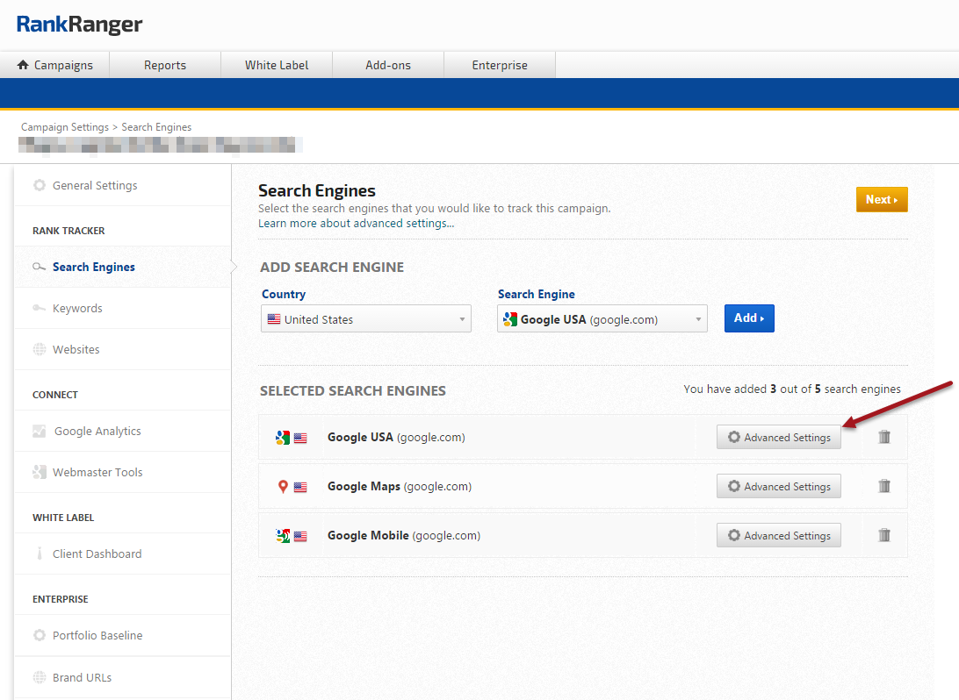Open Advanced Settings for Google Mobile
The image size is (959, 700).
(778, 535)
